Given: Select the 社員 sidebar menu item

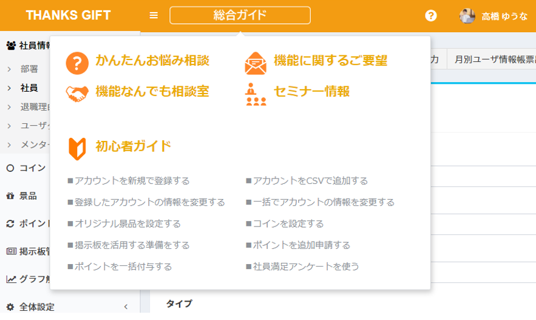Looking at the screenshot, I should (x=29, y=88).
